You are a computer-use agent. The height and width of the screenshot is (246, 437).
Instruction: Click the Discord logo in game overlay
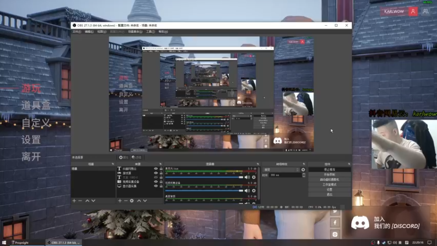(360, 222)
